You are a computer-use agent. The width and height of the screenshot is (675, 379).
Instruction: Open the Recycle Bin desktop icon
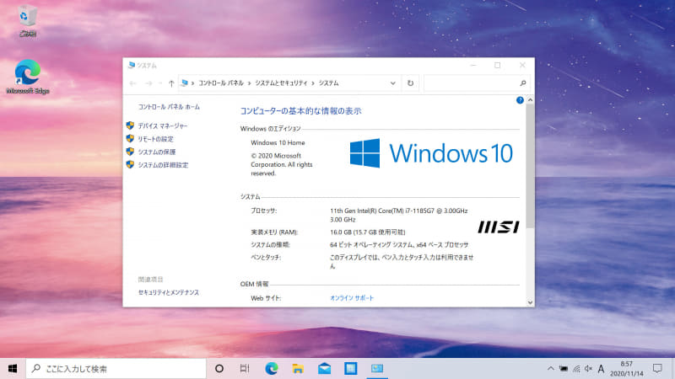pyautogui.click(x=27, y=20)
